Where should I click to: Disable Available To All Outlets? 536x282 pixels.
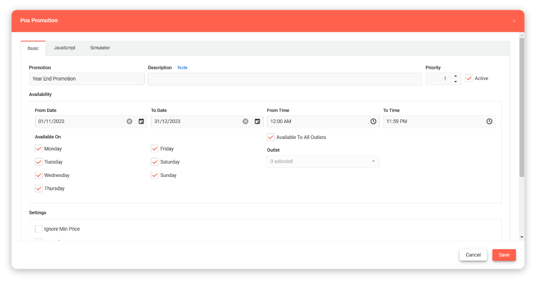tap(271, 137)
